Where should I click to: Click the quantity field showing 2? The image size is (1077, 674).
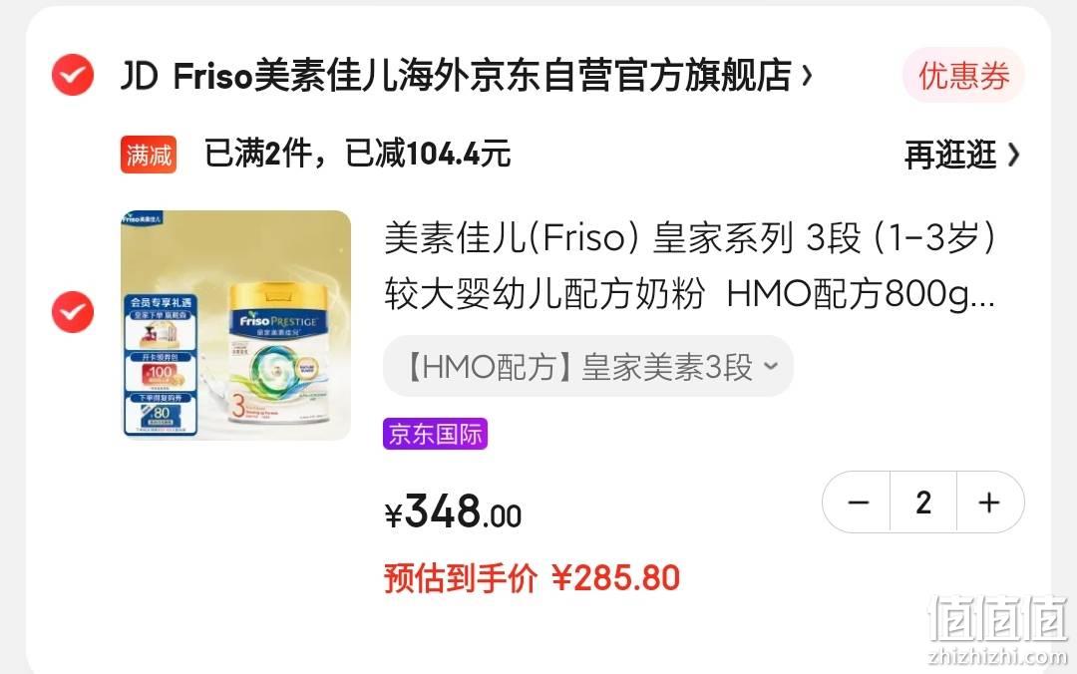(923, 503)
